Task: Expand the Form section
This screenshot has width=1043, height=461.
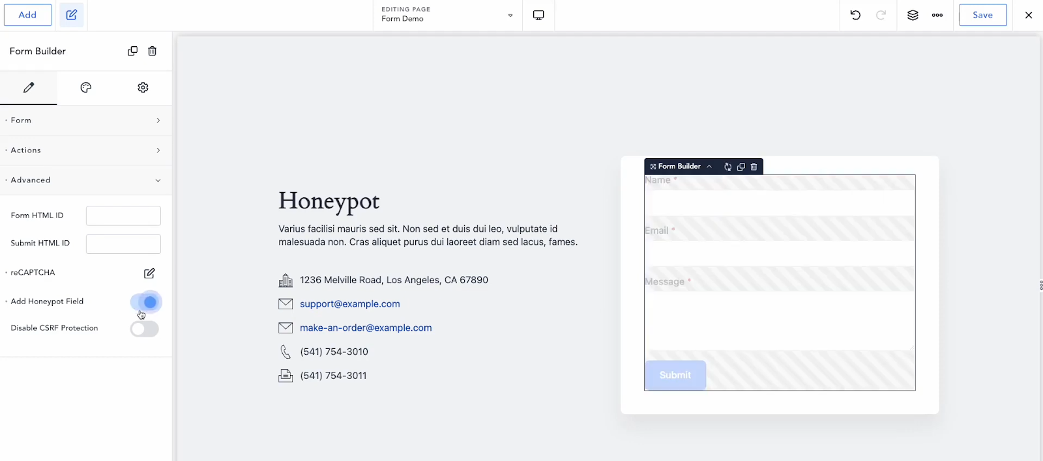Action: tap(85, 120)
